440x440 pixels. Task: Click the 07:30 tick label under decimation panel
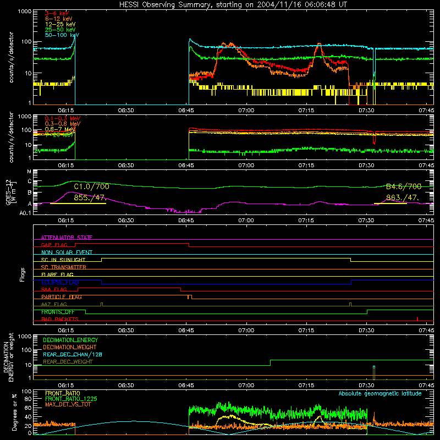[366, 386]
